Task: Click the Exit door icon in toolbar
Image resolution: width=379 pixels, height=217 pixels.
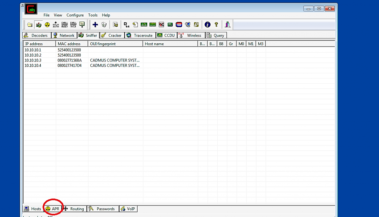Action: (x=228, y=25)
